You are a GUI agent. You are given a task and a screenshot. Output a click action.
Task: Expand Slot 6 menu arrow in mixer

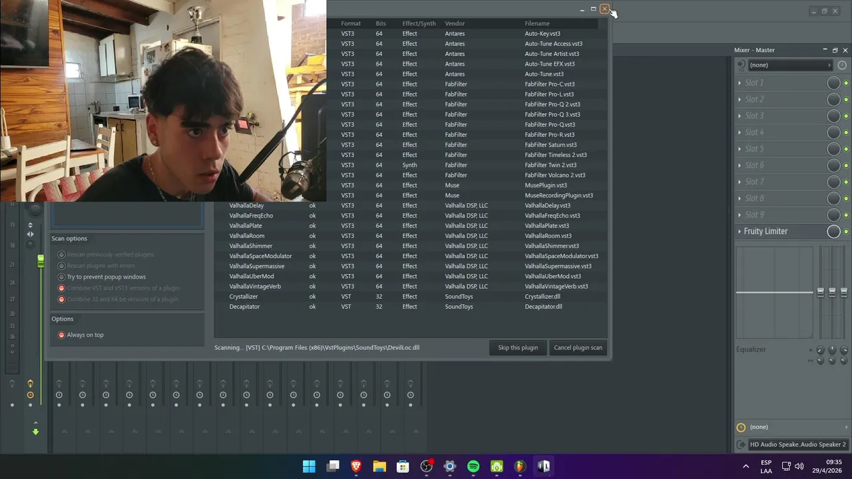740,165
